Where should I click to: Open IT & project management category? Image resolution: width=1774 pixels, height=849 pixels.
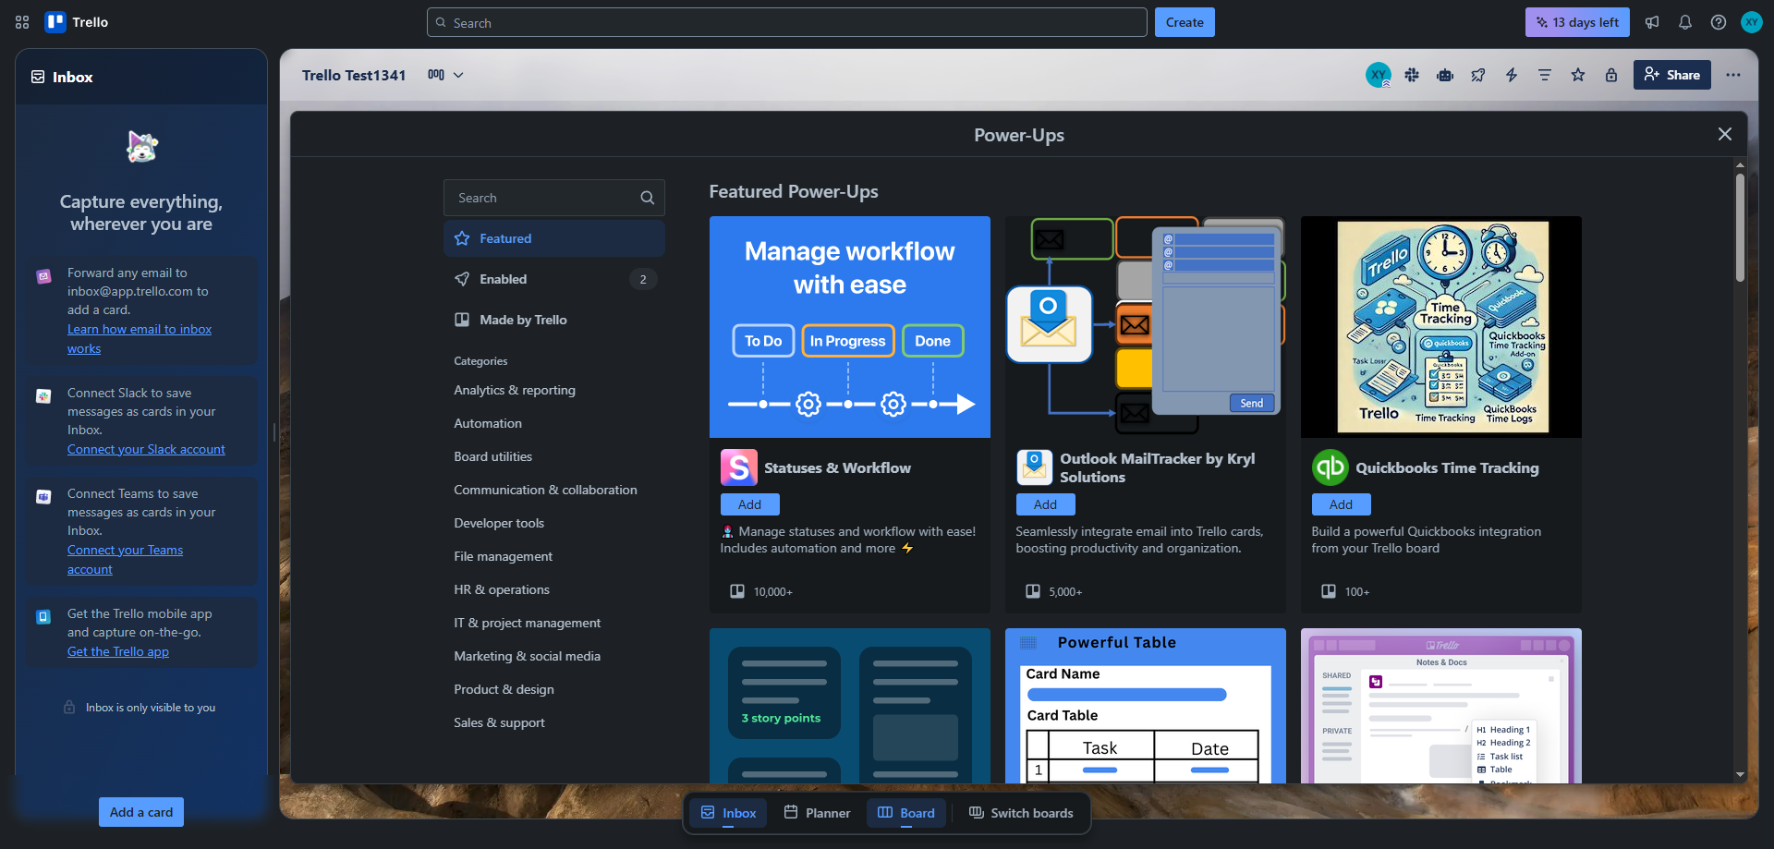coord(527,623)
